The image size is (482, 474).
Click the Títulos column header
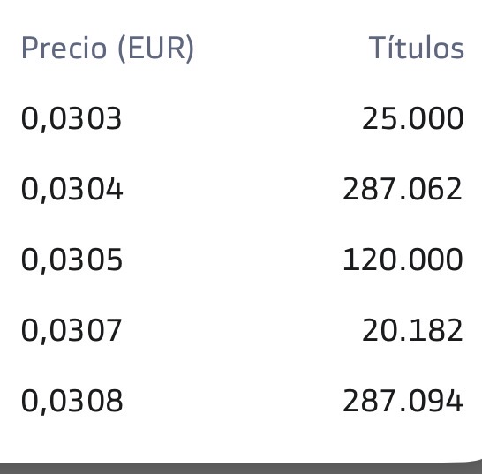(x=416, y=47)
